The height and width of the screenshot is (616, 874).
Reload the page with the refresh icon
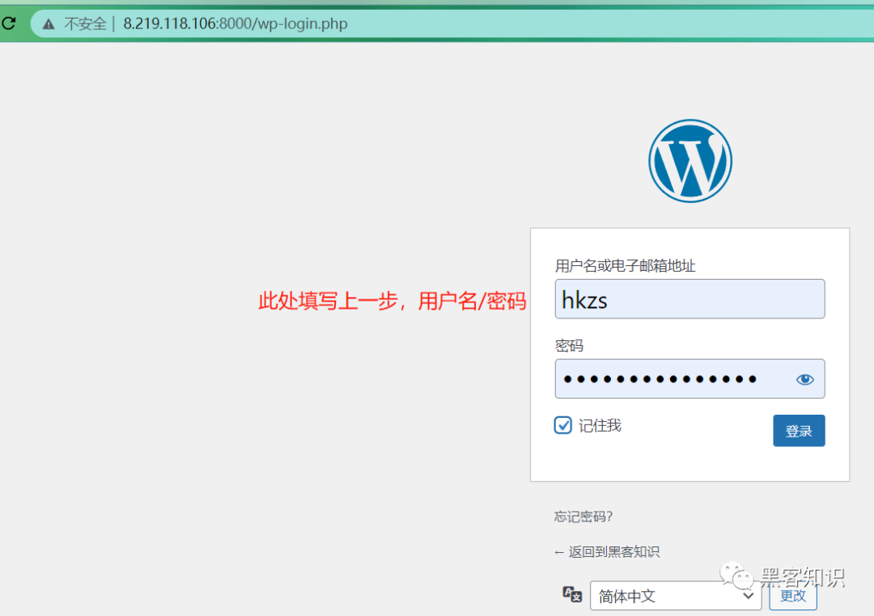click(x=8, y=23)
